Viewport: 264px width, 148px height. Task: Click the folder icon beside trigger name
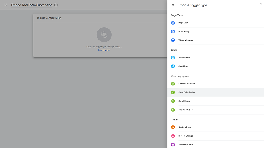click(56, 5)
